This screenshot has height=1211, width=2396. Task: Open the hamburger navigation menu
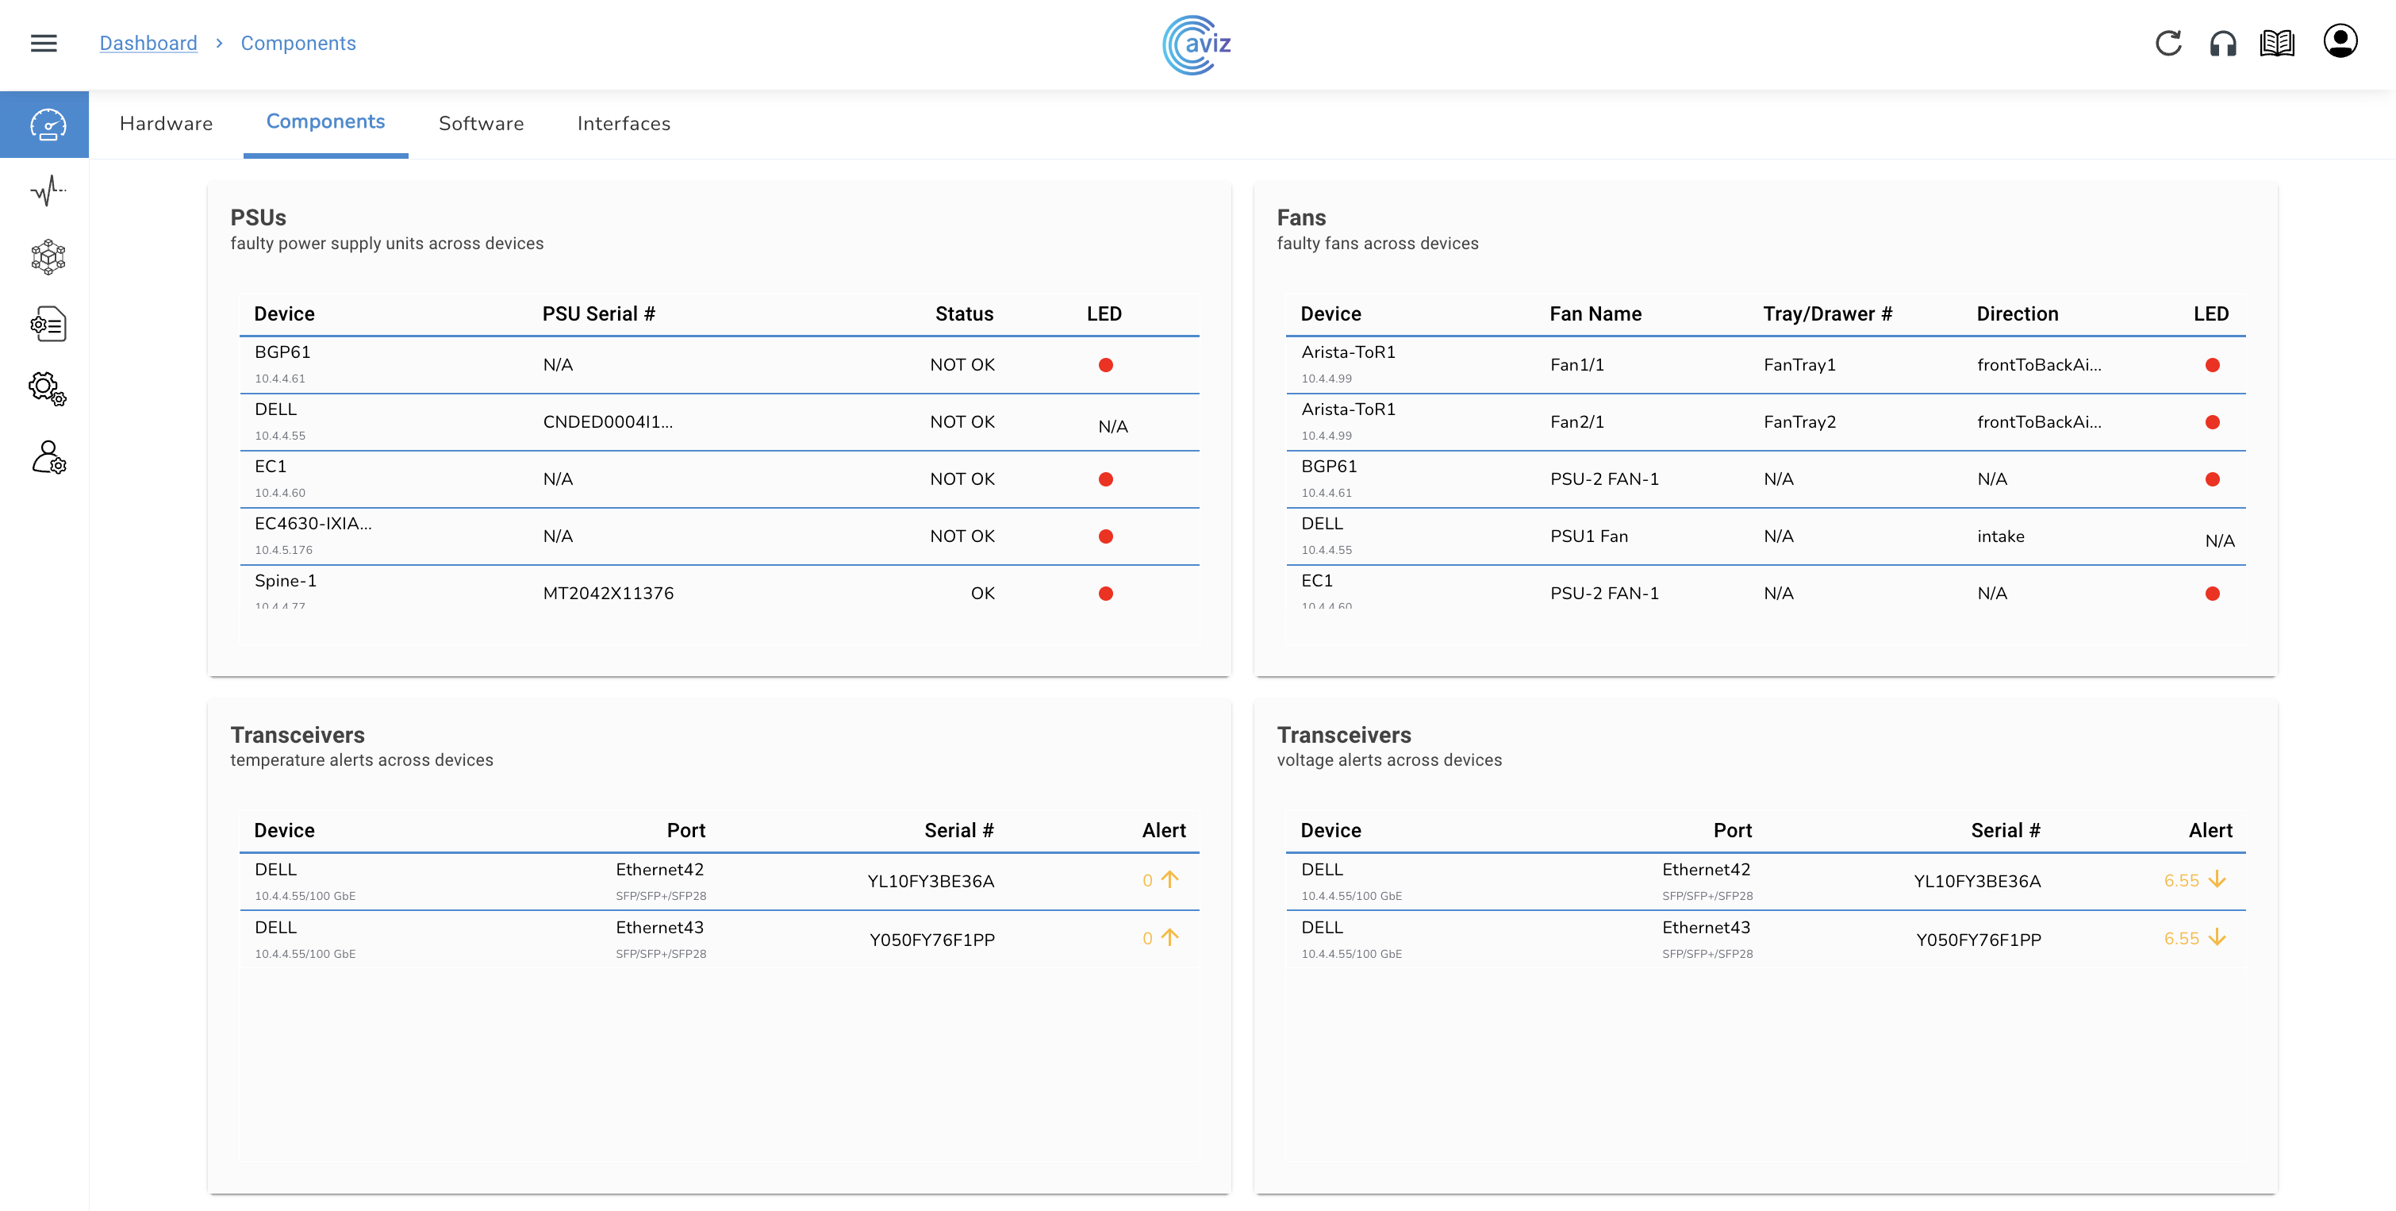pyautogui.click(x=44, y=44)
